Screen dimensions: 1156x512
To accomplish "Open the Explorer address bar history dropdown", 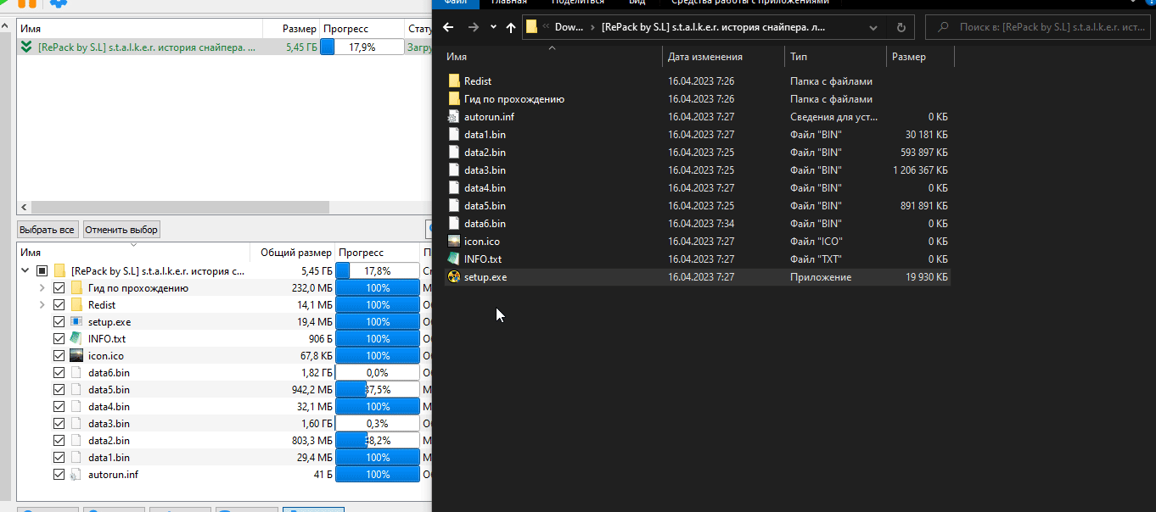I will pos(875,27).
